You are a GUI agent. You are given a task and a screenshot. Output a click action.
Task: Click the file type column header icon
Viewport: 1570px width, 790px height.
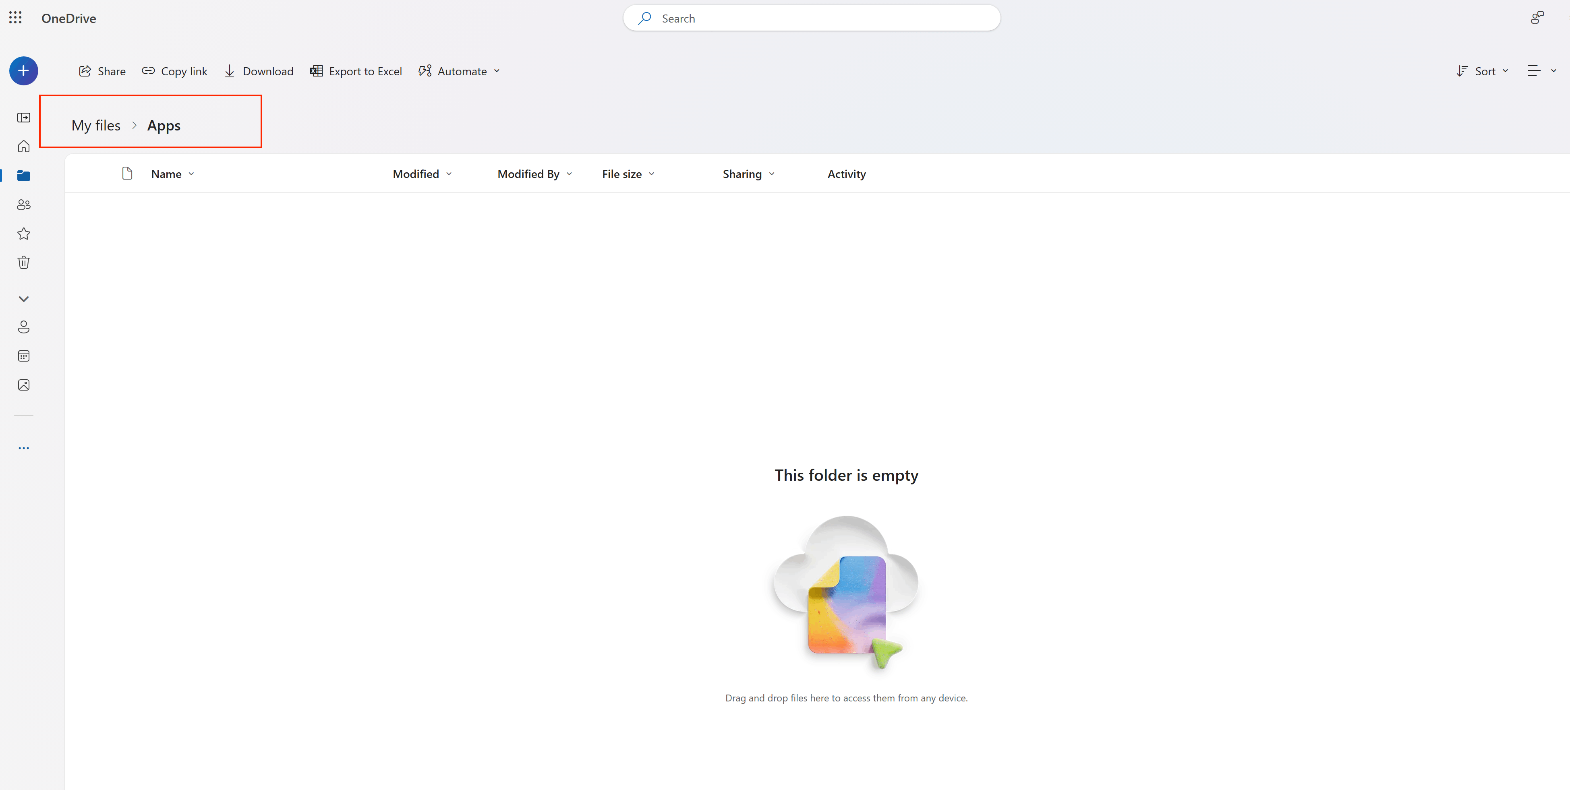pos(127,174)
